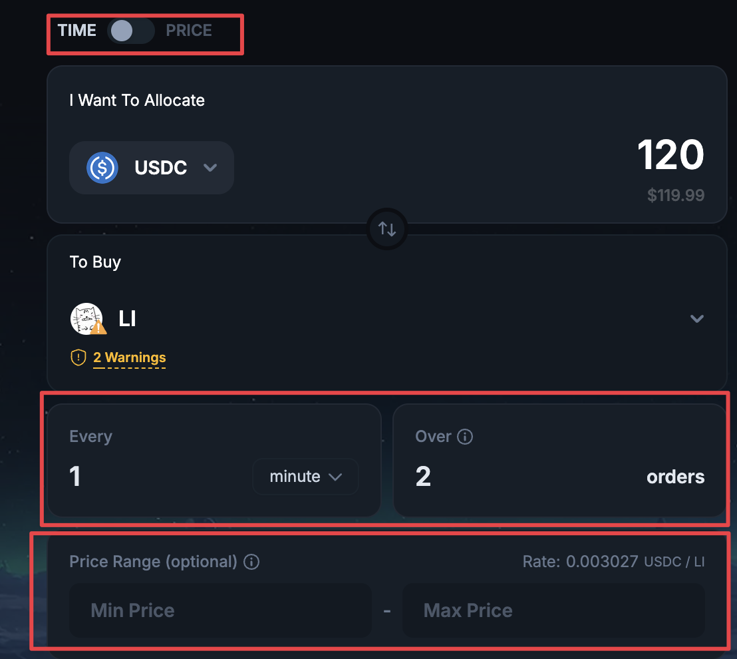This screenshot has width=737, height=659.
Task: Click the 120 allocation amount field
Action: point(670,154)
